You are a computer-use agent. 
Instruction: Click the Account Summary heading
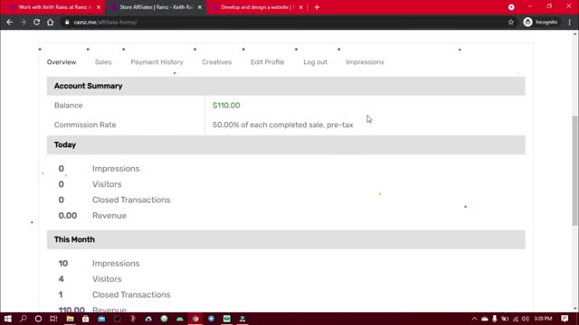click(x=89, y=86)
